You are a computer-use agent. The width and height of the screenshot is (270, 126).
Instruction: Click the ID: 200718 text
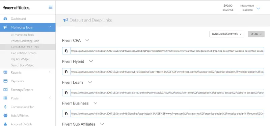pos(247,10)
